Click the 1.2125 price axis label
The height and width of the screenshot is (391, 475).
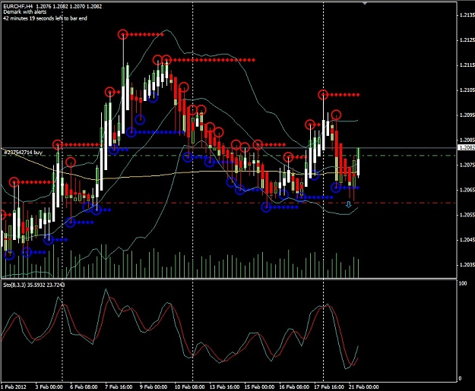coord(467,40)
